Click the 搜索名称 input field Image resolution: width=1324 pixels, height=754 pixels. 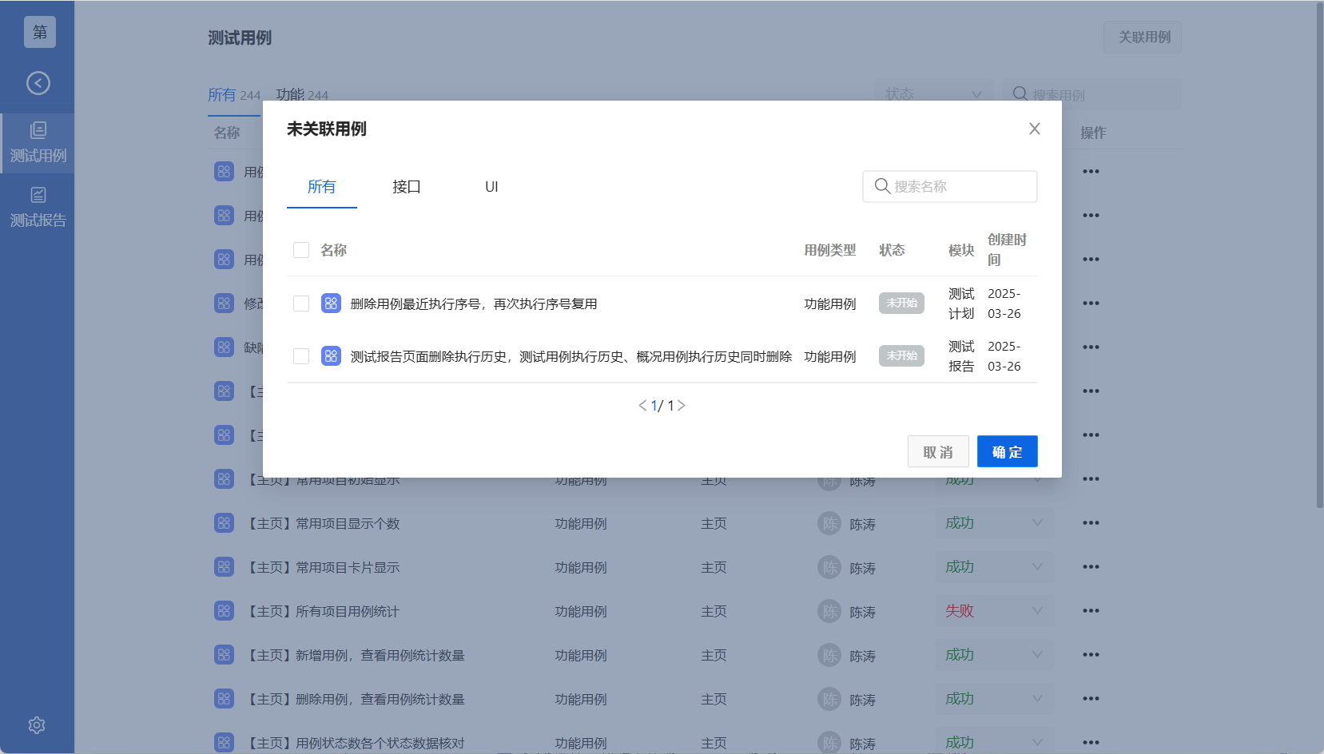(x=950, y=186)
